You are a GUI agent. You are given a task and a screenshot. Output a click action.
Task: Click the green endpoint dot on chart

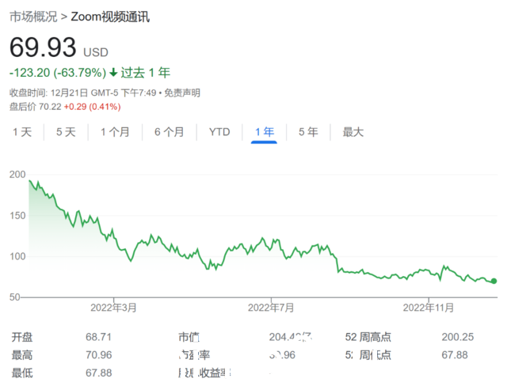click(x=494, y=281)
